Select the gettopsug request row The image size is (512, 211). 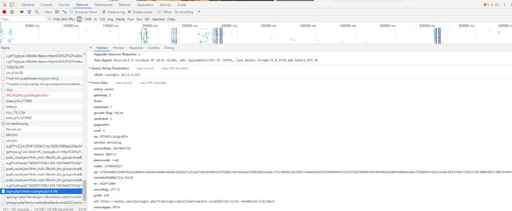[41, 152]
